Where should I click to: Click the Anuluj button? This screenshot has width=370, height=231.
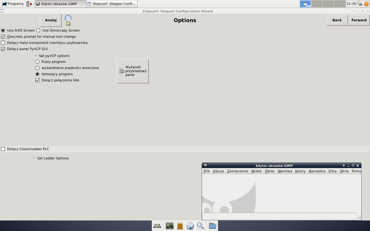(51, 20)
